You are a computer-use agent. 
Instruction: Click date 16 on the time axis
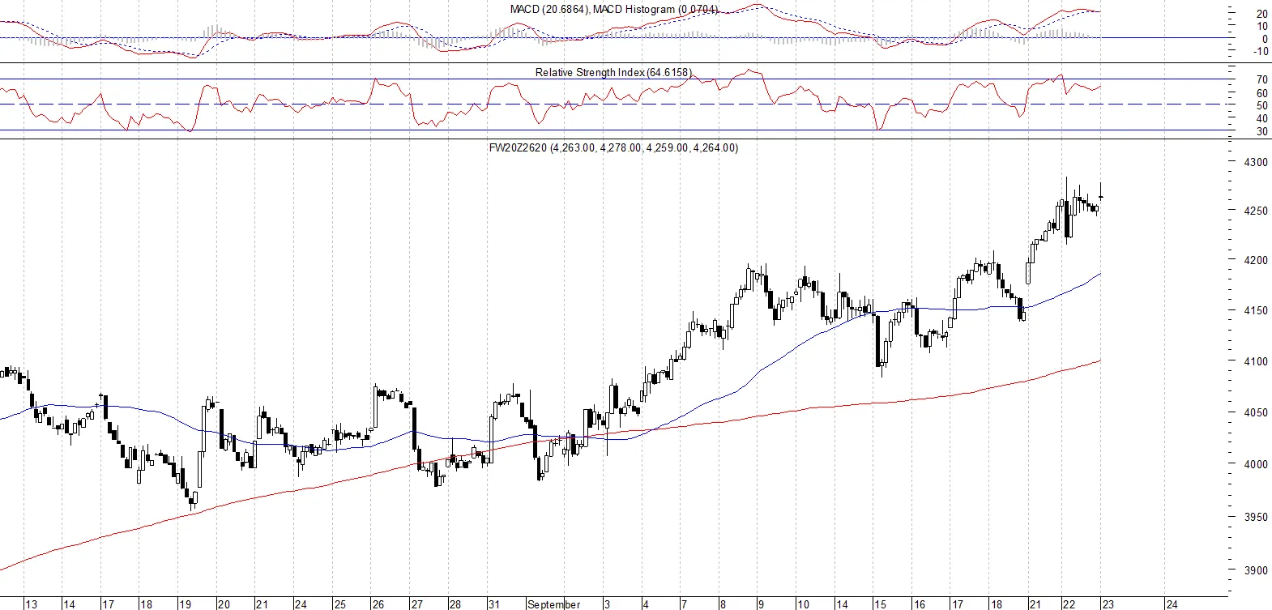919,604
